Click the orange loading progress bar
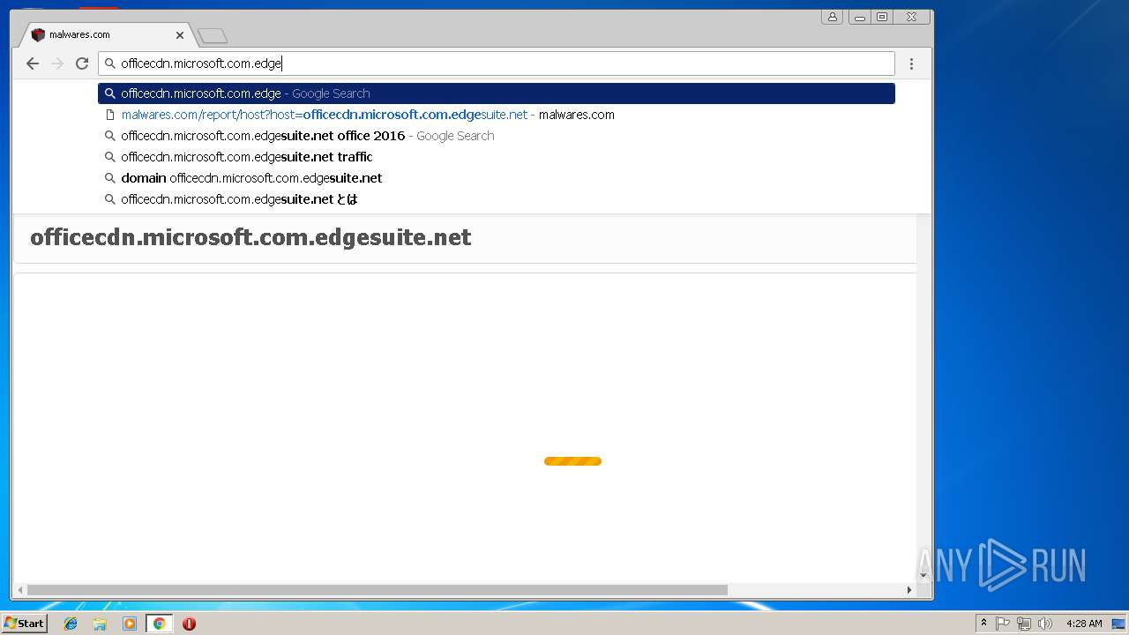Viewport: 1129px width, 635px height. click(x=572, y=461)
